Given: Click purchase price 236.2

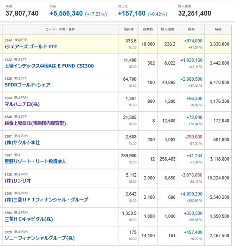Looking at the screenshot, I should point(170,44).
